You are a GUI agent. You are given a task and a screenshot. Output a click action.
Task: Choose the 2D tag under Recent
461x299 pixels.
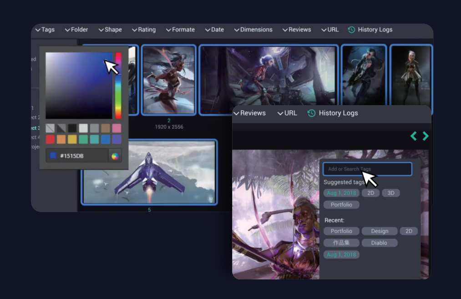click(x=409, y=231)
